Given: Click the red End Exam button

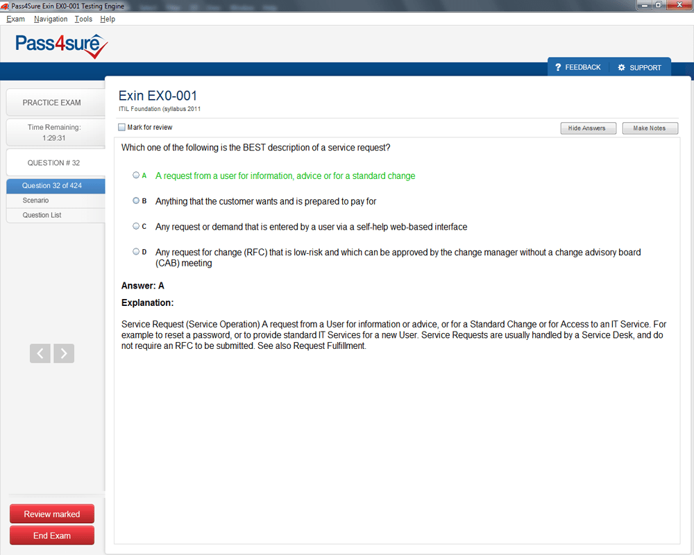Looking at the screenshot, I should point(52,536).
